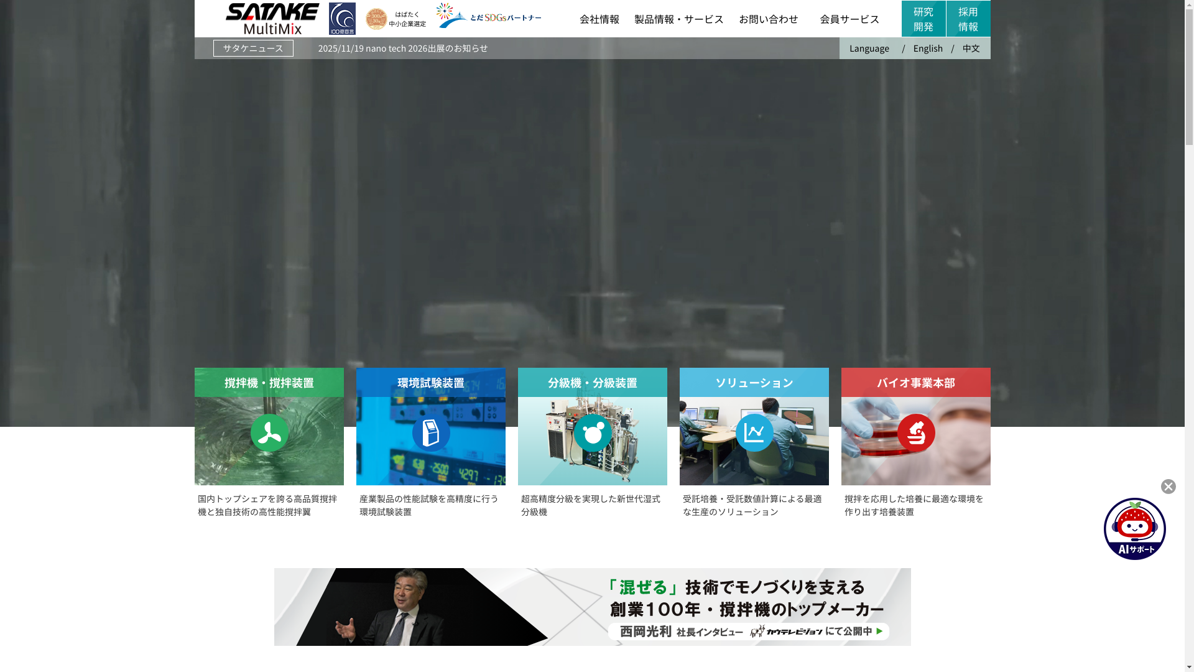Open the nano tech 2026 news announcement
This screenshot has height=672, width=1194.
click(402, 49)
